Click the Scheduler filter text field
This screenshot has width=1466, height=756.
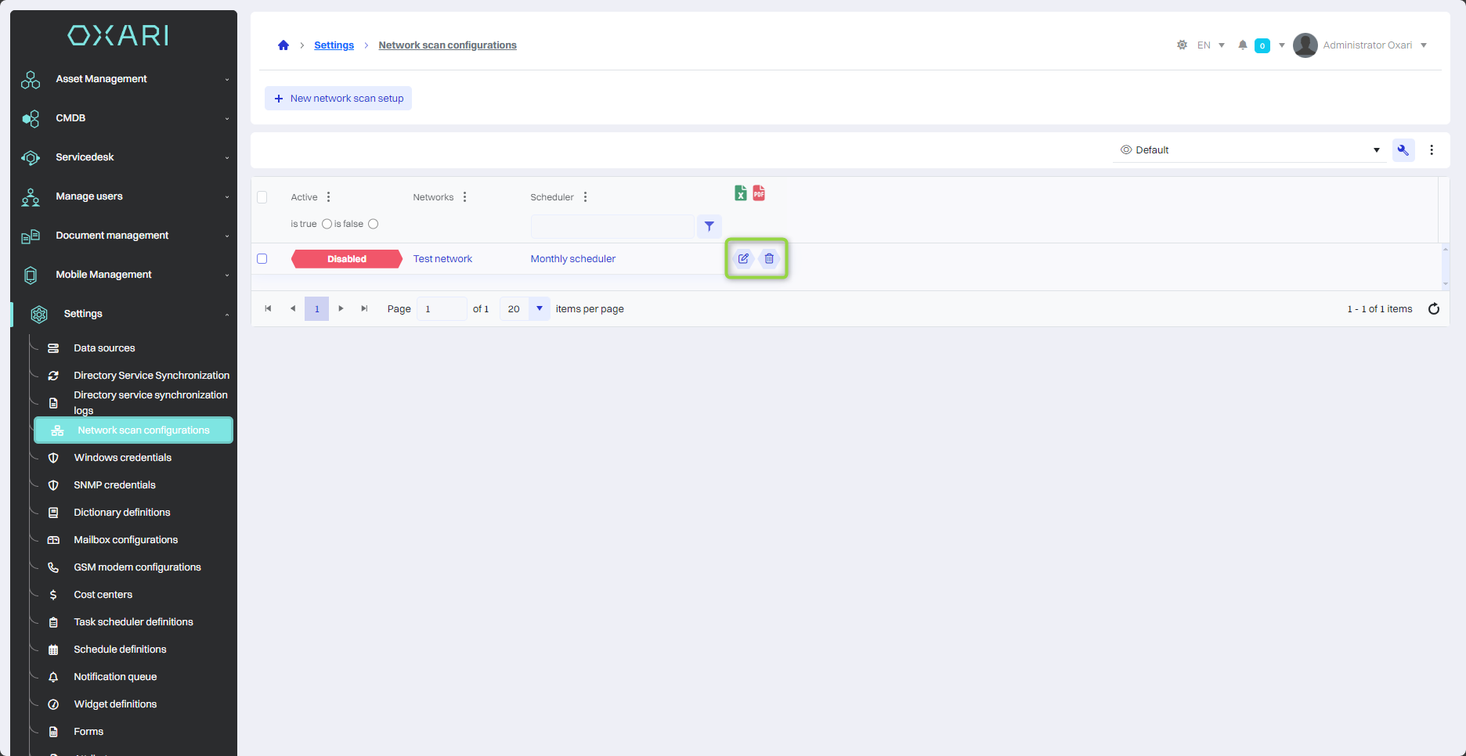pyautogui.click(x=612, y=226)
